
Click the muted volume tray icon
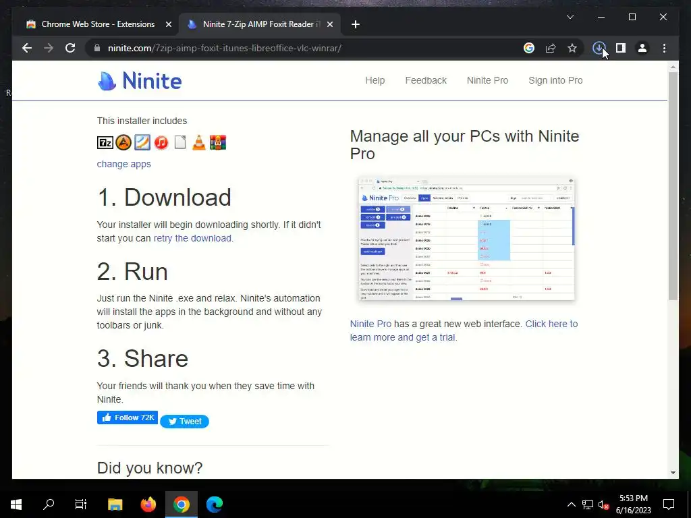[x=604, y=505]
